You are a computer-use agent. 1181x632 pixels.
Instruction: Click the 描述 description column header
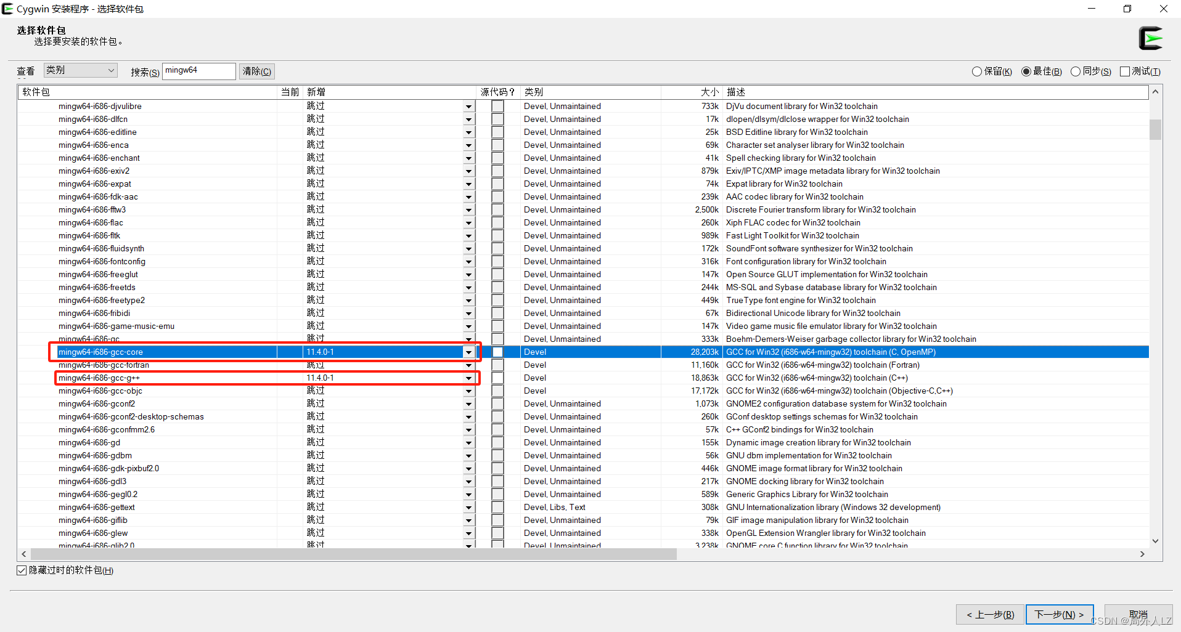tap(935, 92)
